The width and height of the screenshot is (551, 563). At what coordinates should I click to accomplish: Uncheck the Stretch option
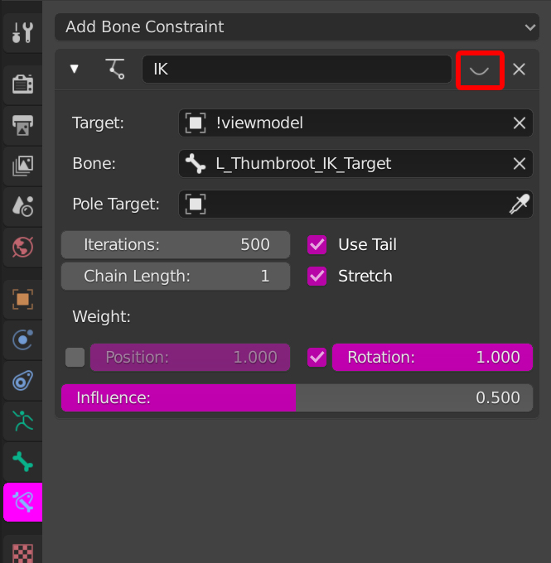coord(317,276)
